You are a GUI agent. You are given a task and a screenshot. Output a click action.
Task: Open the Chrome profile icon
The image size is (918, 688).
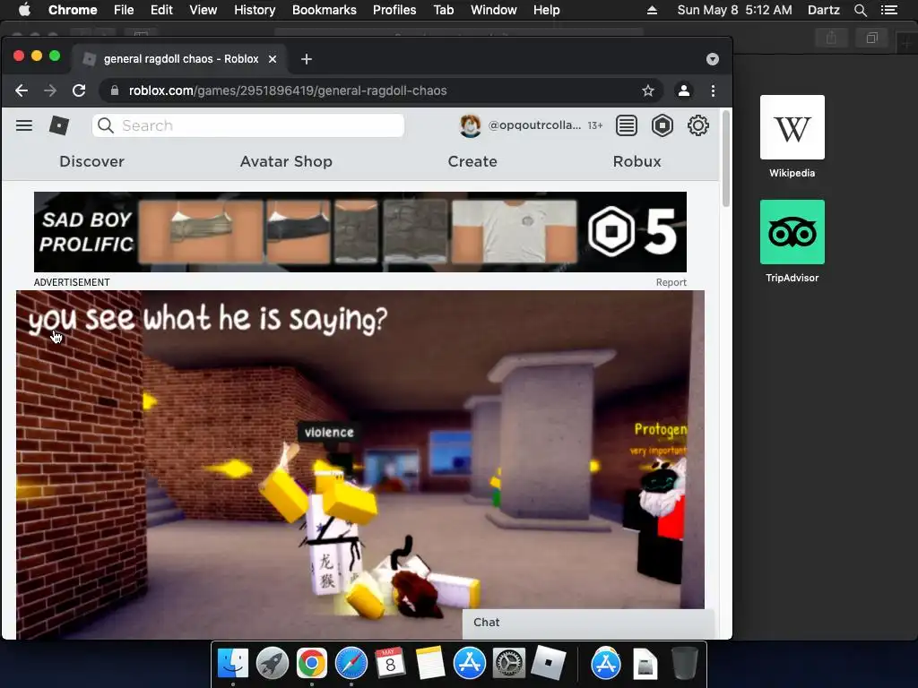[x=683, y=90]
